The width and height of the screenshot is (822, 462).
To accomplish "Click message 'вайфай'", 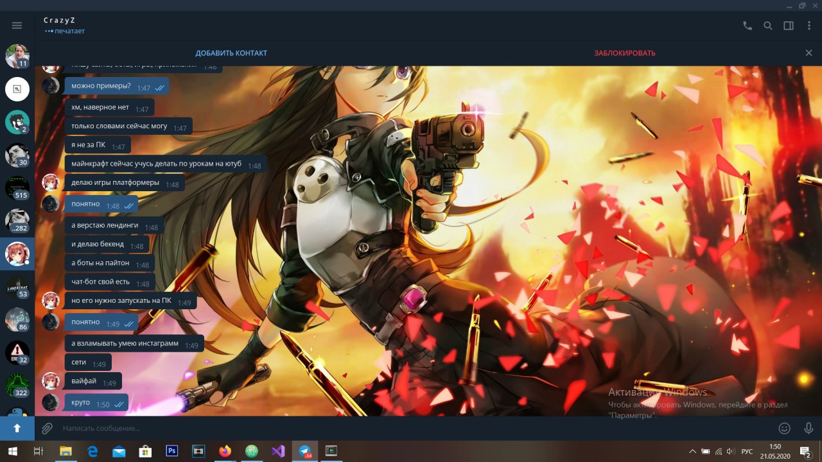I will point(93,382).
